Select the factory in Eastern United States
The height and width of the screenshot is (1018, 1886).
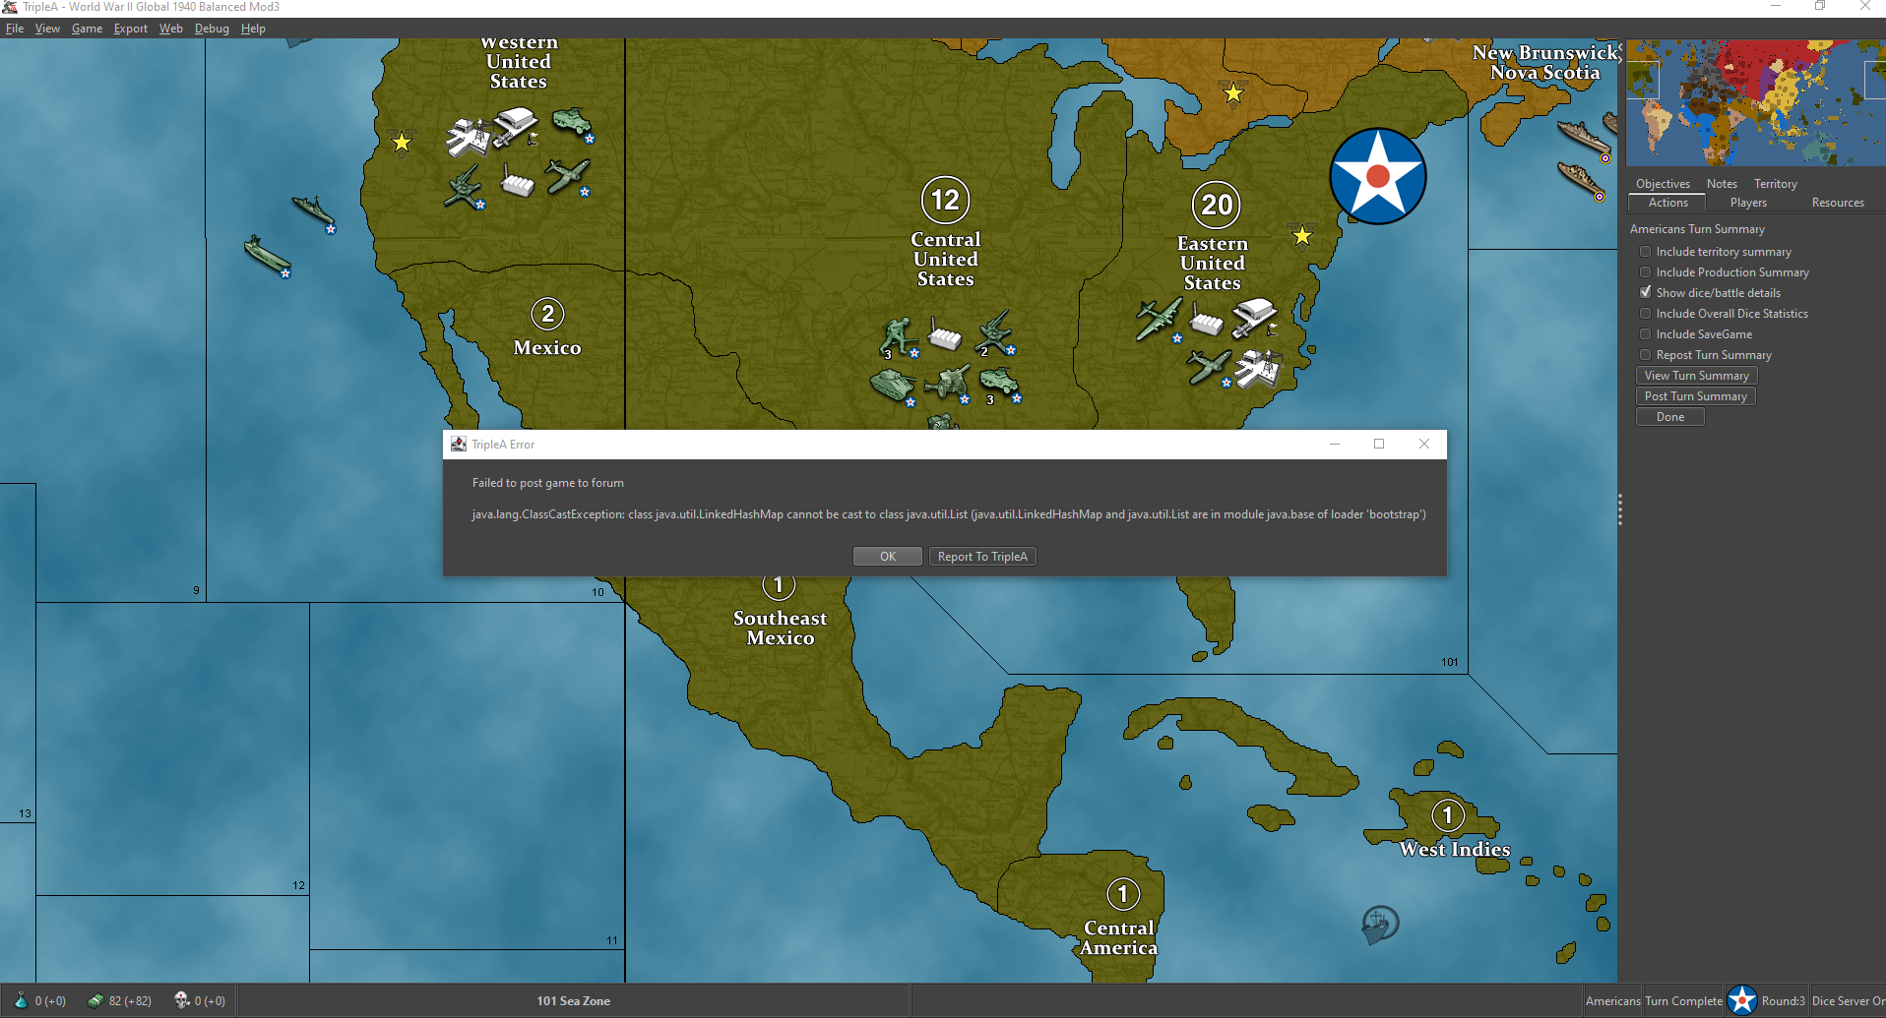pyautogui.click(x=1206, y=321)
